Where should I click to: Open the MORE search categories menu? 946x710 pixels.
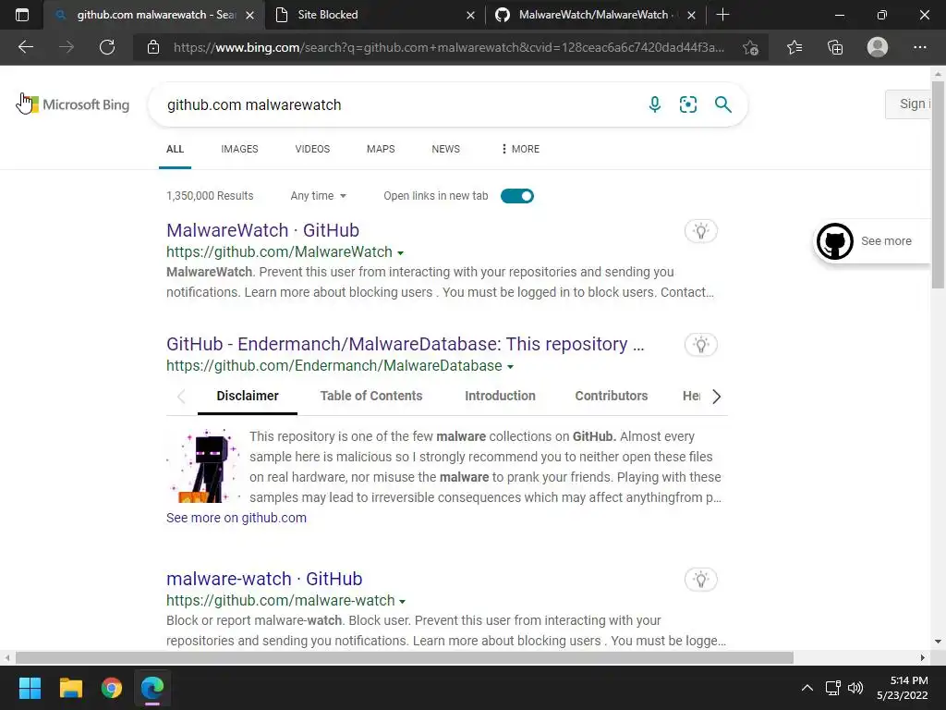[x=520, y=149]
